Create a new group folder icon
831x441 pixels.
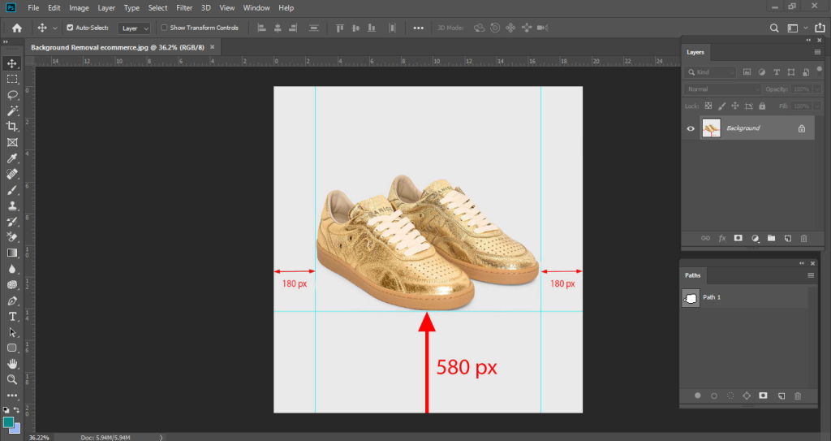tap(771, 238)
